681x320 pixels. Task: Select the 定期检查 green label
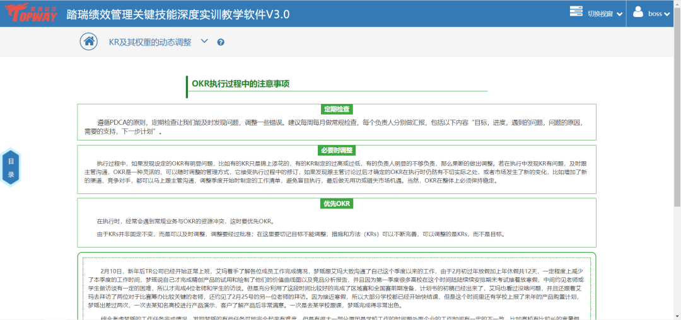coord(336,108)
